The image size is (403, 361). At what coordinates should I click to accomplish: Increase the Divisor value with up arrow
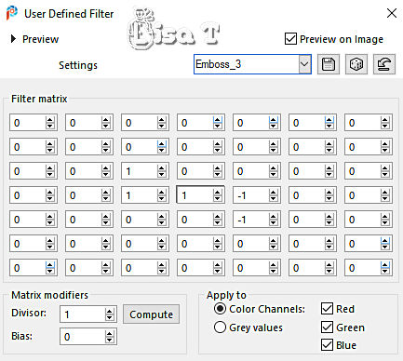(x=109, y=312)
